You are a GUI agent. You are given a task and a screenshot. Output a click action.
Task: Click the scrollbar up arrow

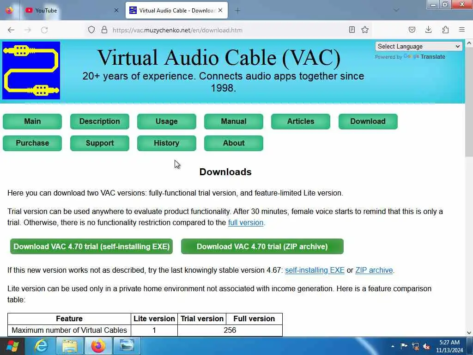click(469, 43)
